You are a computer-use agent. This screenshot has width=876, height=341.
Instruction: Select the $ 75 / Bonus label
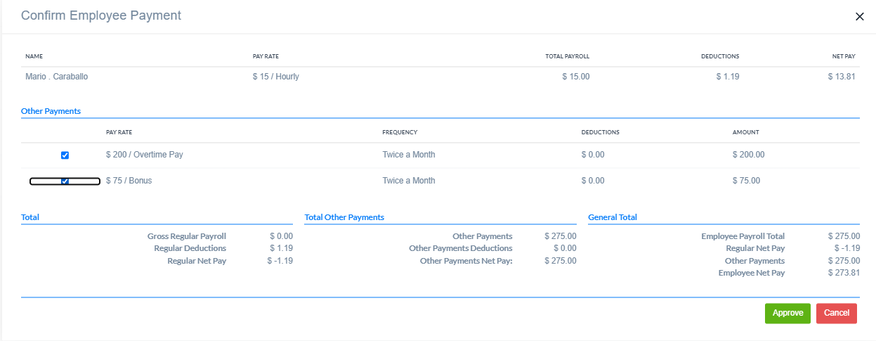[x=129, y=181]
